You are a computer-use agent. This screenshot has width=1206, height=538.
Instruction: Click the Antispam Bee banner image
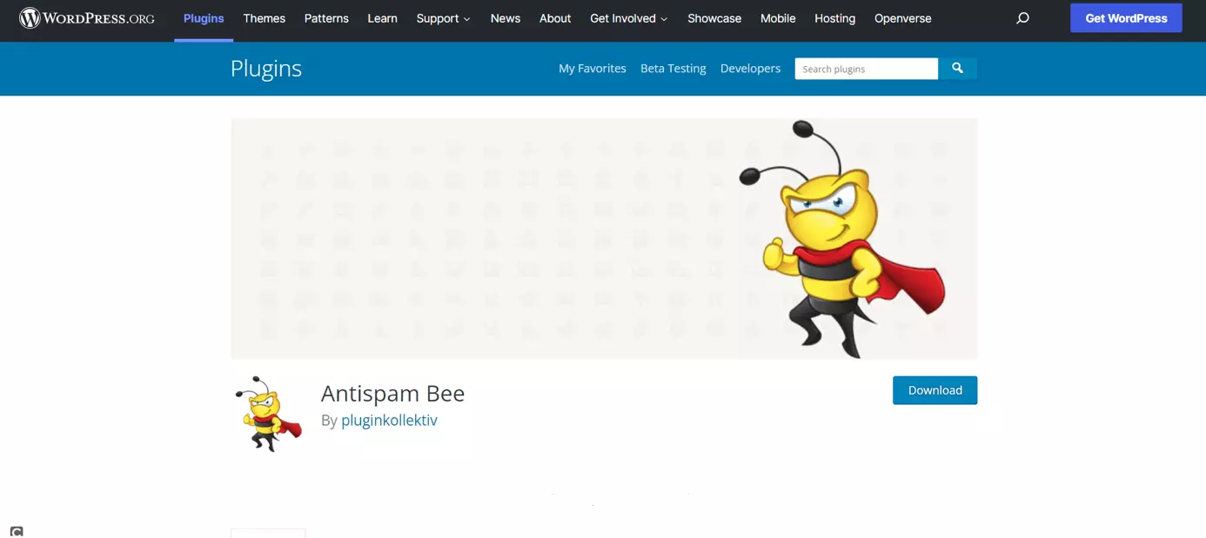click(x=603, y=238)
